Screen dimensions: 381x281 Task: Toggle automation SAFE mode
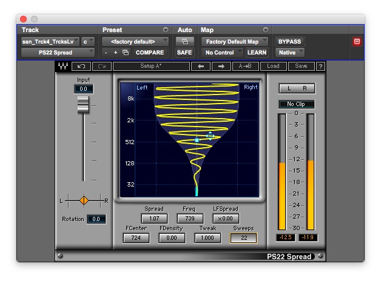(184, 53)
